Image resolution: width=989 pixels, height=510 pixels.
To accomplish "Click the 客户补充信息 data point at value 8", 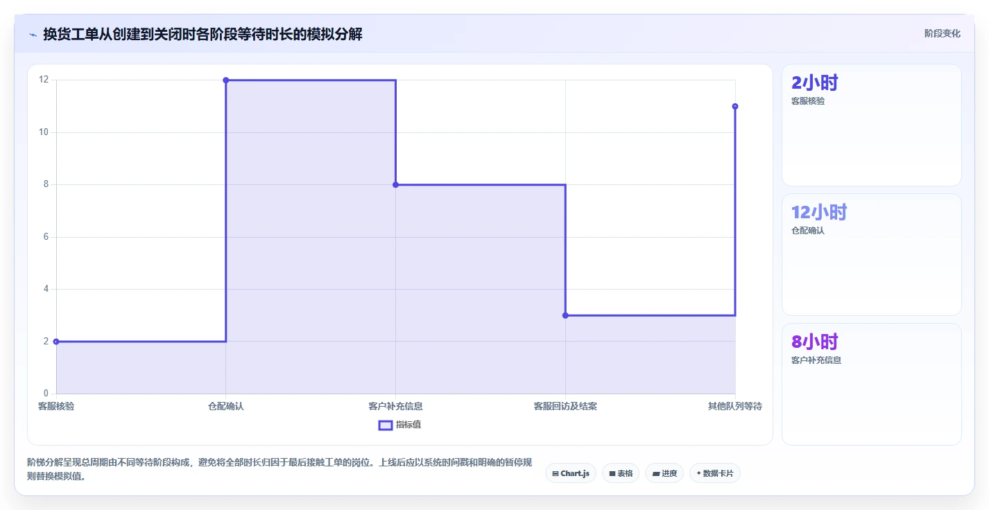I will coord(395,185).
